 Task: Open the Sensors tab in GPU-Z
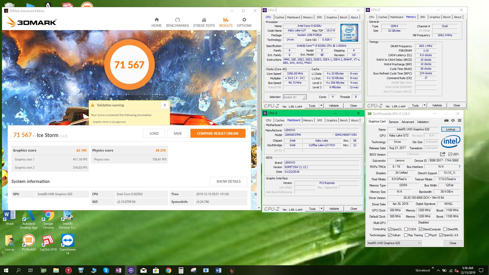(393, 122)
